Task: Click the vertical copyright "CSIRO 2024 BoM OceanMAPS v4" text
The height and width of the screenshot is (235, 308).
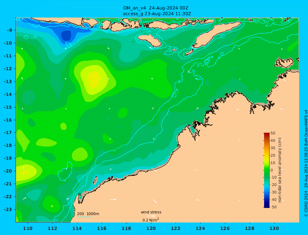Action: pyautogui.click(x=306, y=163)
